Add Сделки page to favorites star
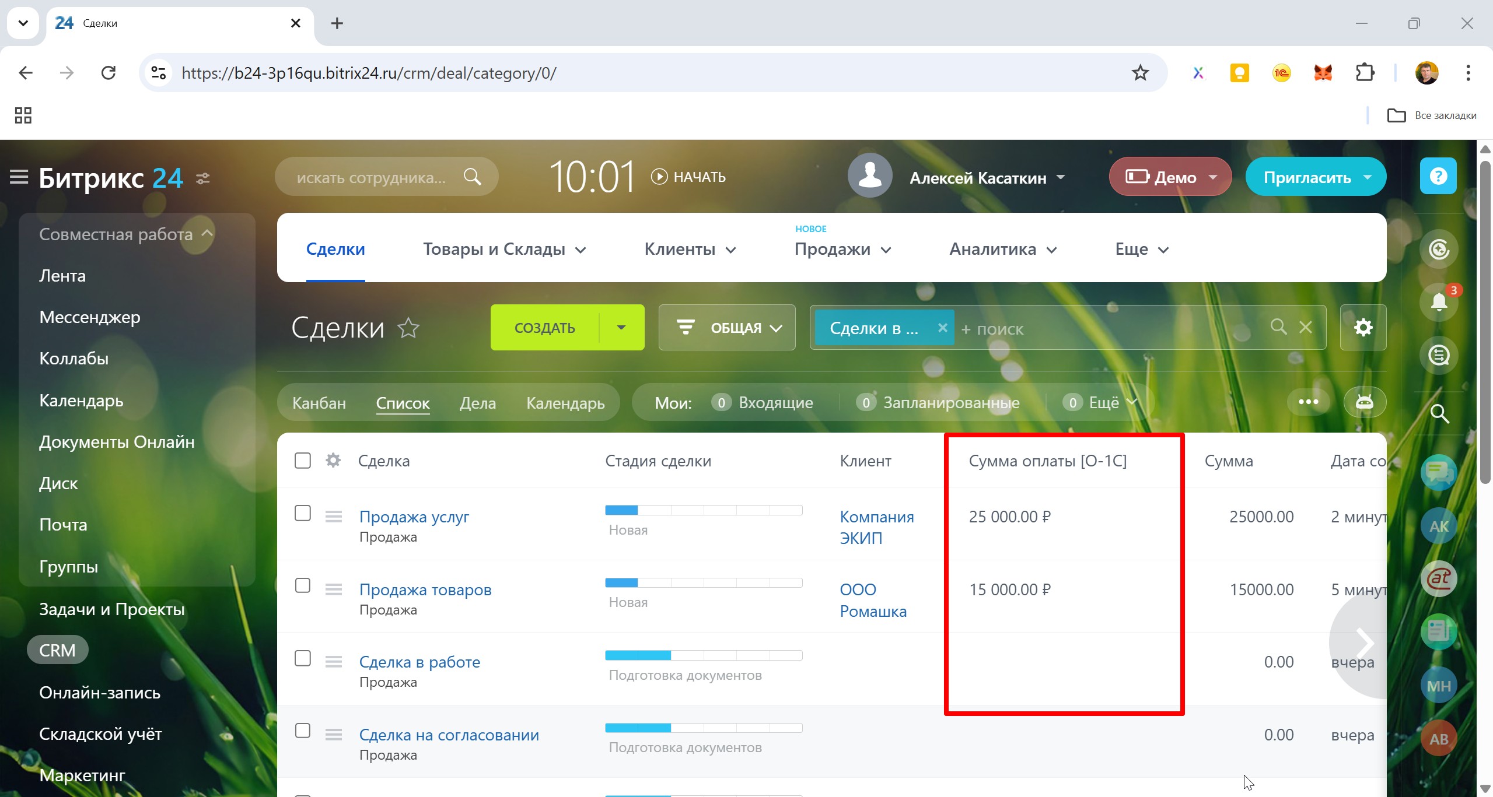The width and height of the screenshot is (1493, 797). [408, 328]
